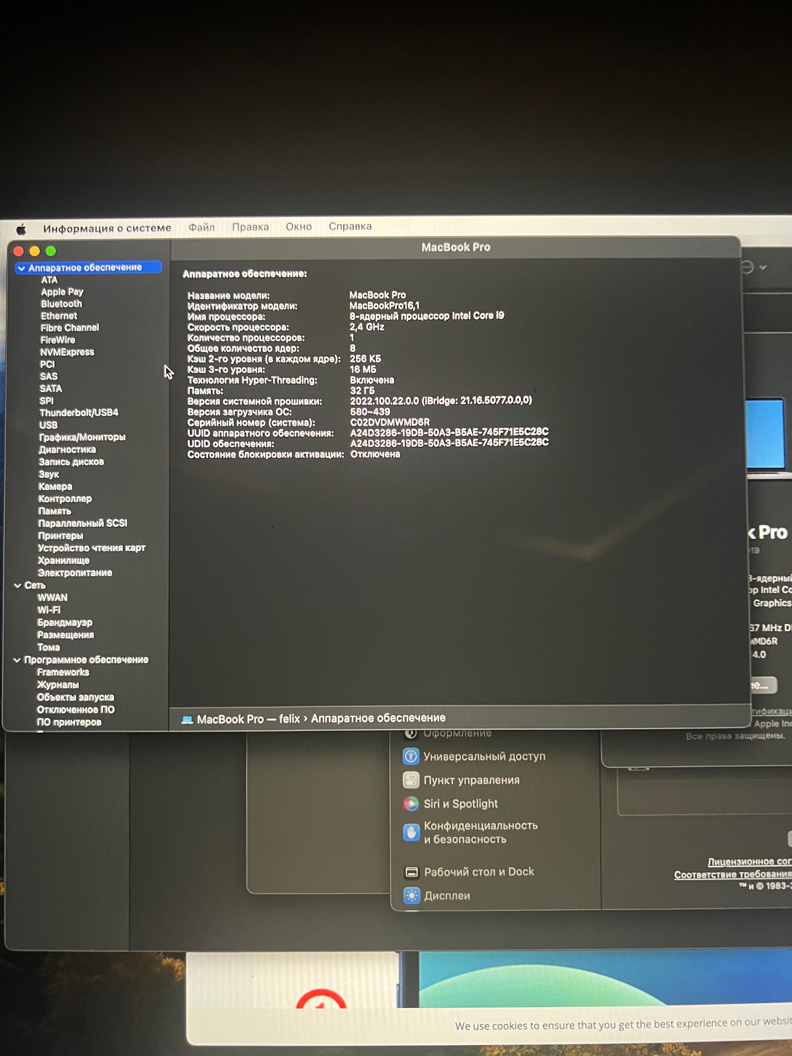Screen dimensions: 792x1056
Task: Select Thunderbolt/USB4 in the sidebar
Action: point(79,412)
